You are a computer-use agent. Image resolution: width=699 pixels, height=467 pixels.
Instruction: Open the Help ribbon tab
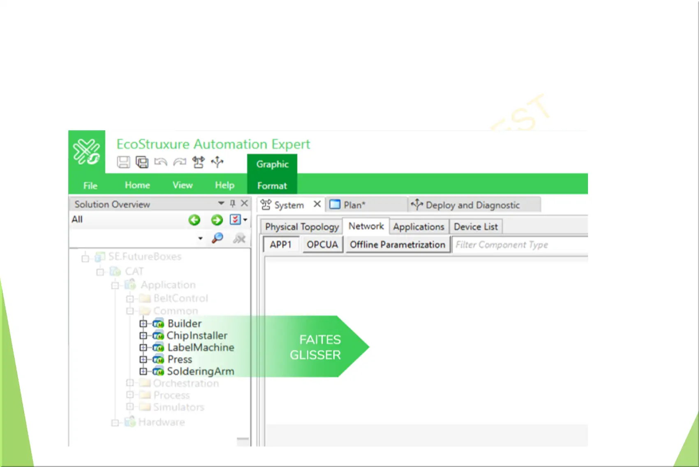(x=225, y=185)
